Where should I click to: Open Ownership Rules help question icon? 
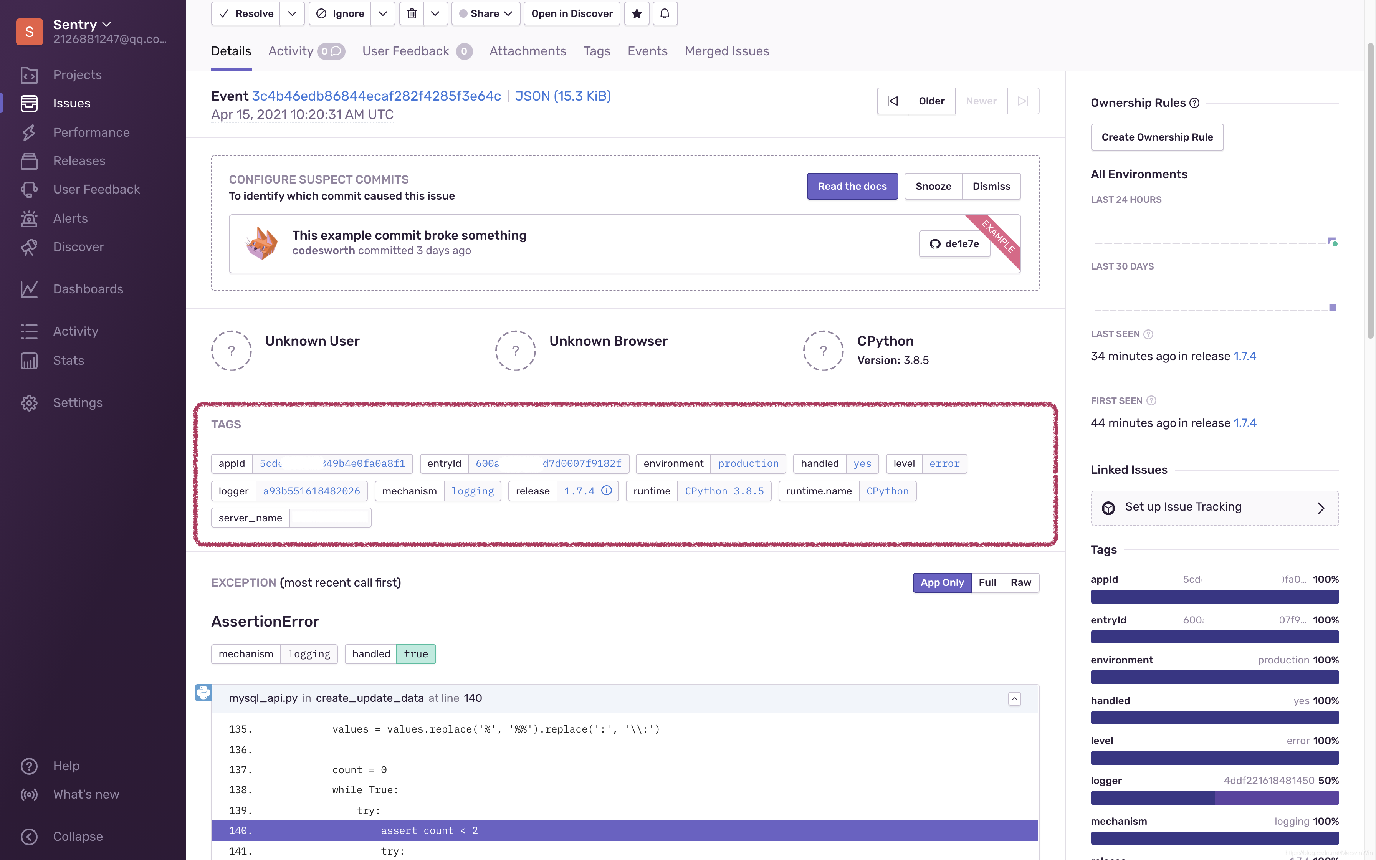1194,103
